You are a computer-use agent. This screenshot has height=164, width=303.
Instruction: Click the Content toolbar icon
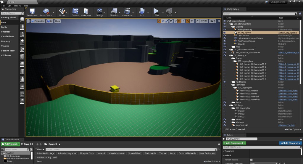(x=75, y=12)
